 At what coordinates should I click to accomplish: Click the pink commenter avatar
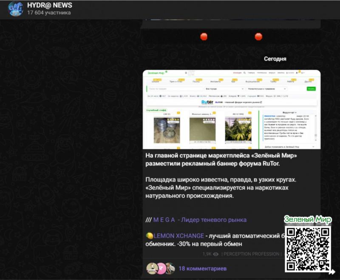tap(161, 268)
